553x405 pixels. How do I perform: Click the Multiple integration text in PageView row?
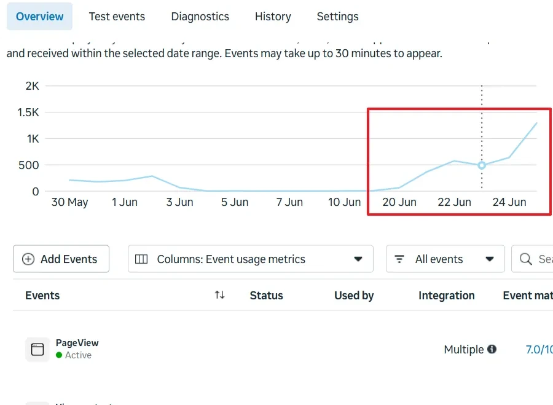[464, 349]
